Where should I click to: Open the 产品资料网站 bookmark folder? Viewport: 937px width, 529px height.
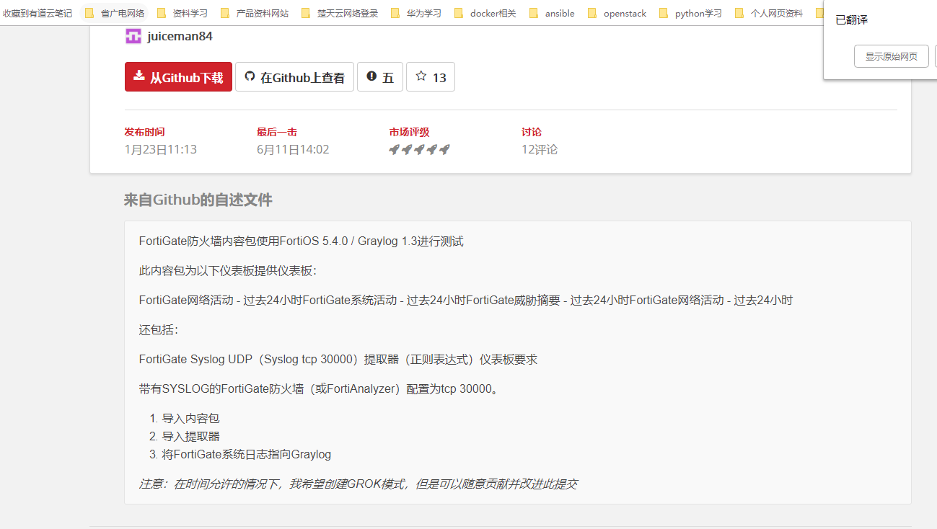coord(255,13)
